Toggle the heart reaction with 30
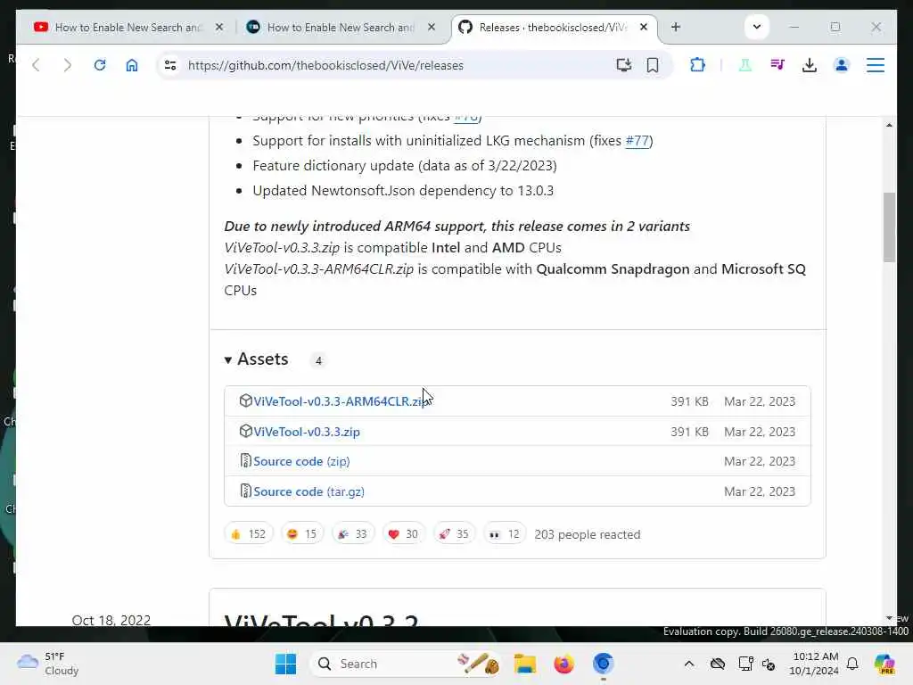This screenshot has height=685, width=913. tap(403, 534)
